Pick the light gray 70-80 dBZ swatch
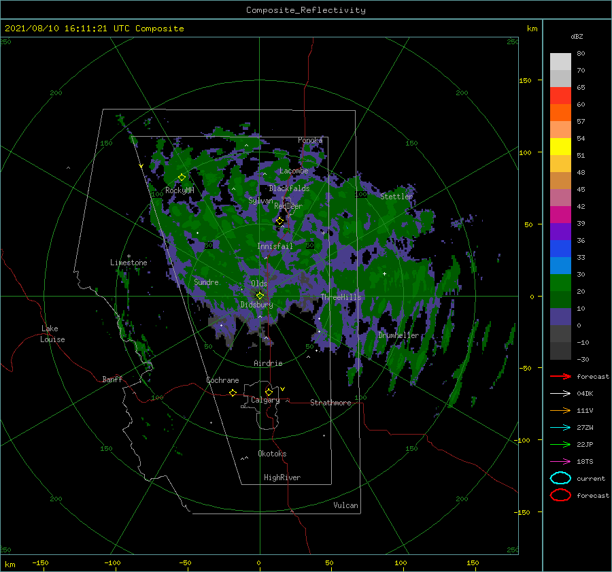 (x=560, y=62)
